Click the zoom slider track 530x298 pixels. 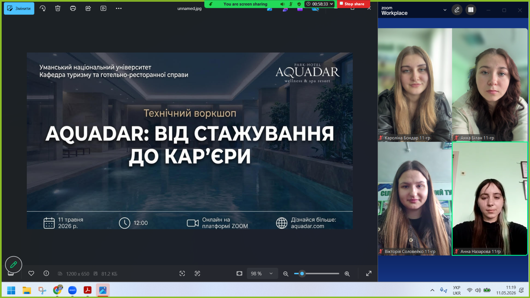pos(317,273)
